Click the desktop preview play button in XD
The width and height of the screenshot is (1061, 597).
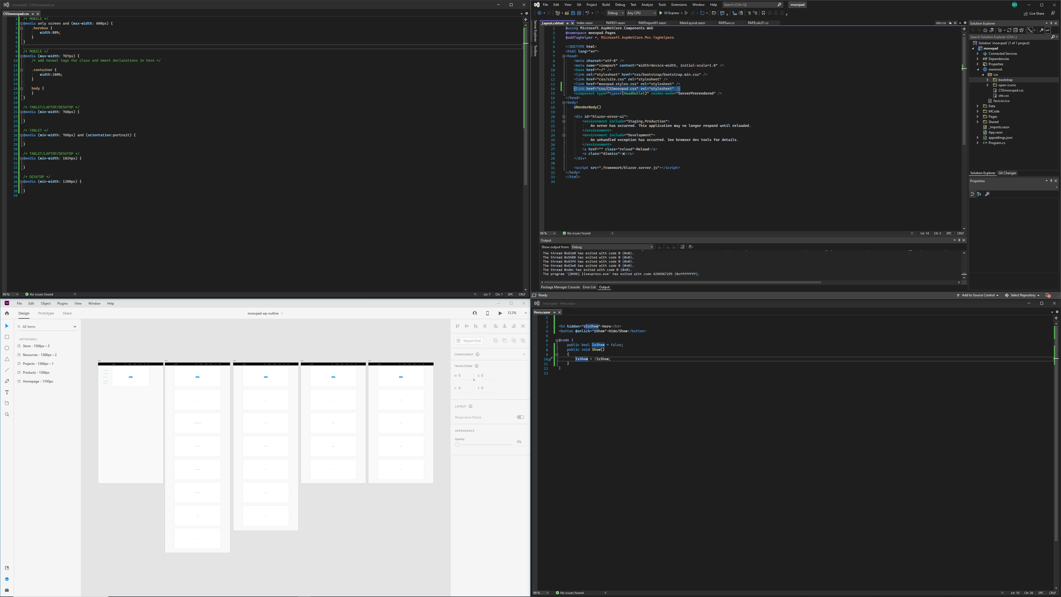[500, 313]
